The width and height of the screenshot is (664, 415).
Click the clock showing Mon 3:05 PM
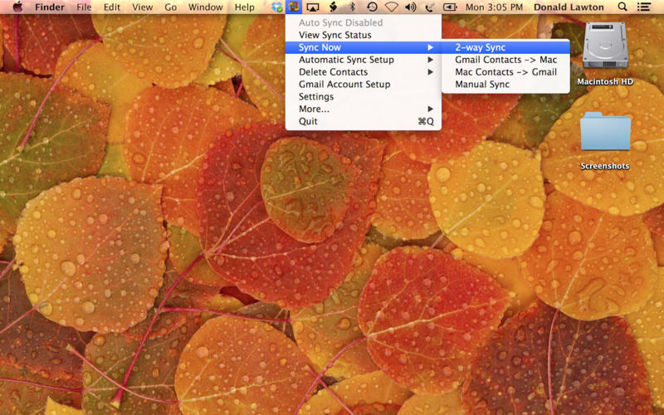(x=494, y=7)
